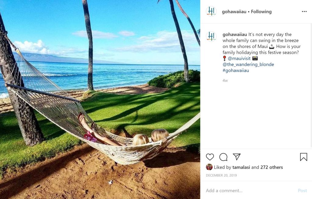Screen dimensions: 312x199
Task: Open @the_wandering_blonde profile link
Action: coord(248,64)
